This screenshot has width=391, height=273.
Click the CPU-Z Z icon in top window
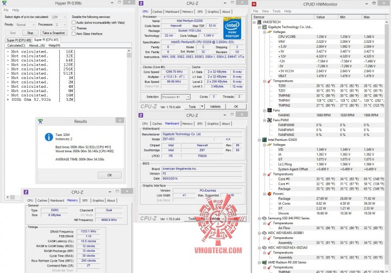[141, 3]
